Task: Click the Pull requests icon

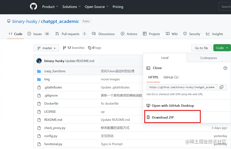Action: click(x=57, y=34)
